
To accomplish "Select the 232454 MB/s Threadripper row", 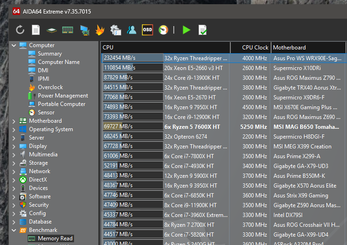I will click(x=224, y=58).
